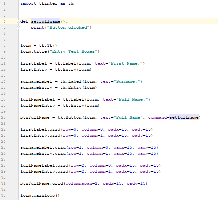Click 'surnameEntry' assignment on line 15
The image size is (218, 200).
click(36, 87)
